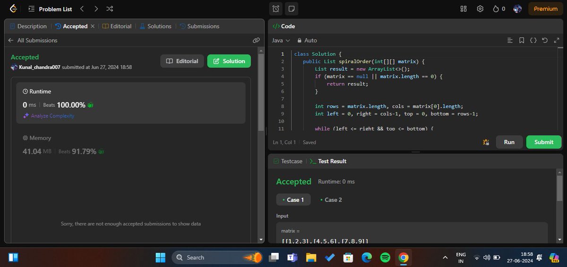Select the Test Result tab
This screenshot has height=267, width=567.
click(328, 161)
